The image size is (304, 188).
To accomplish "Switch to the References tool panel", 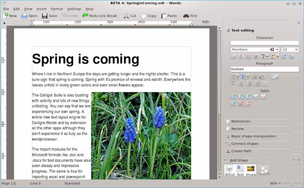I will [x=240, y=121].
